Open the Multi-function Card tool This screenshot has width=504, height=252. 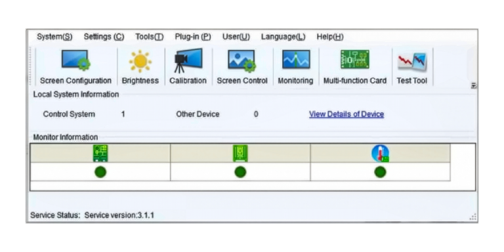355,67
